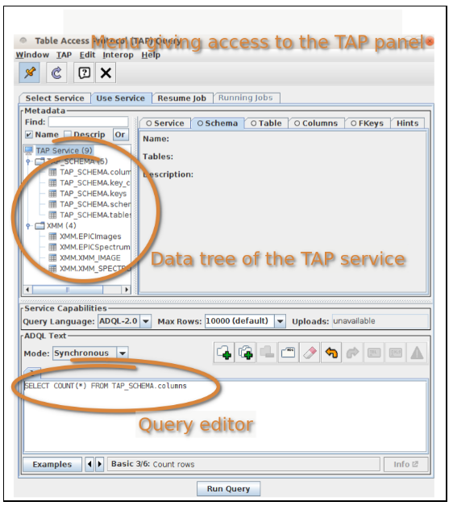Click the X close toolbar icon
Viewport: 453px width, 510px height.
point(106,73)
